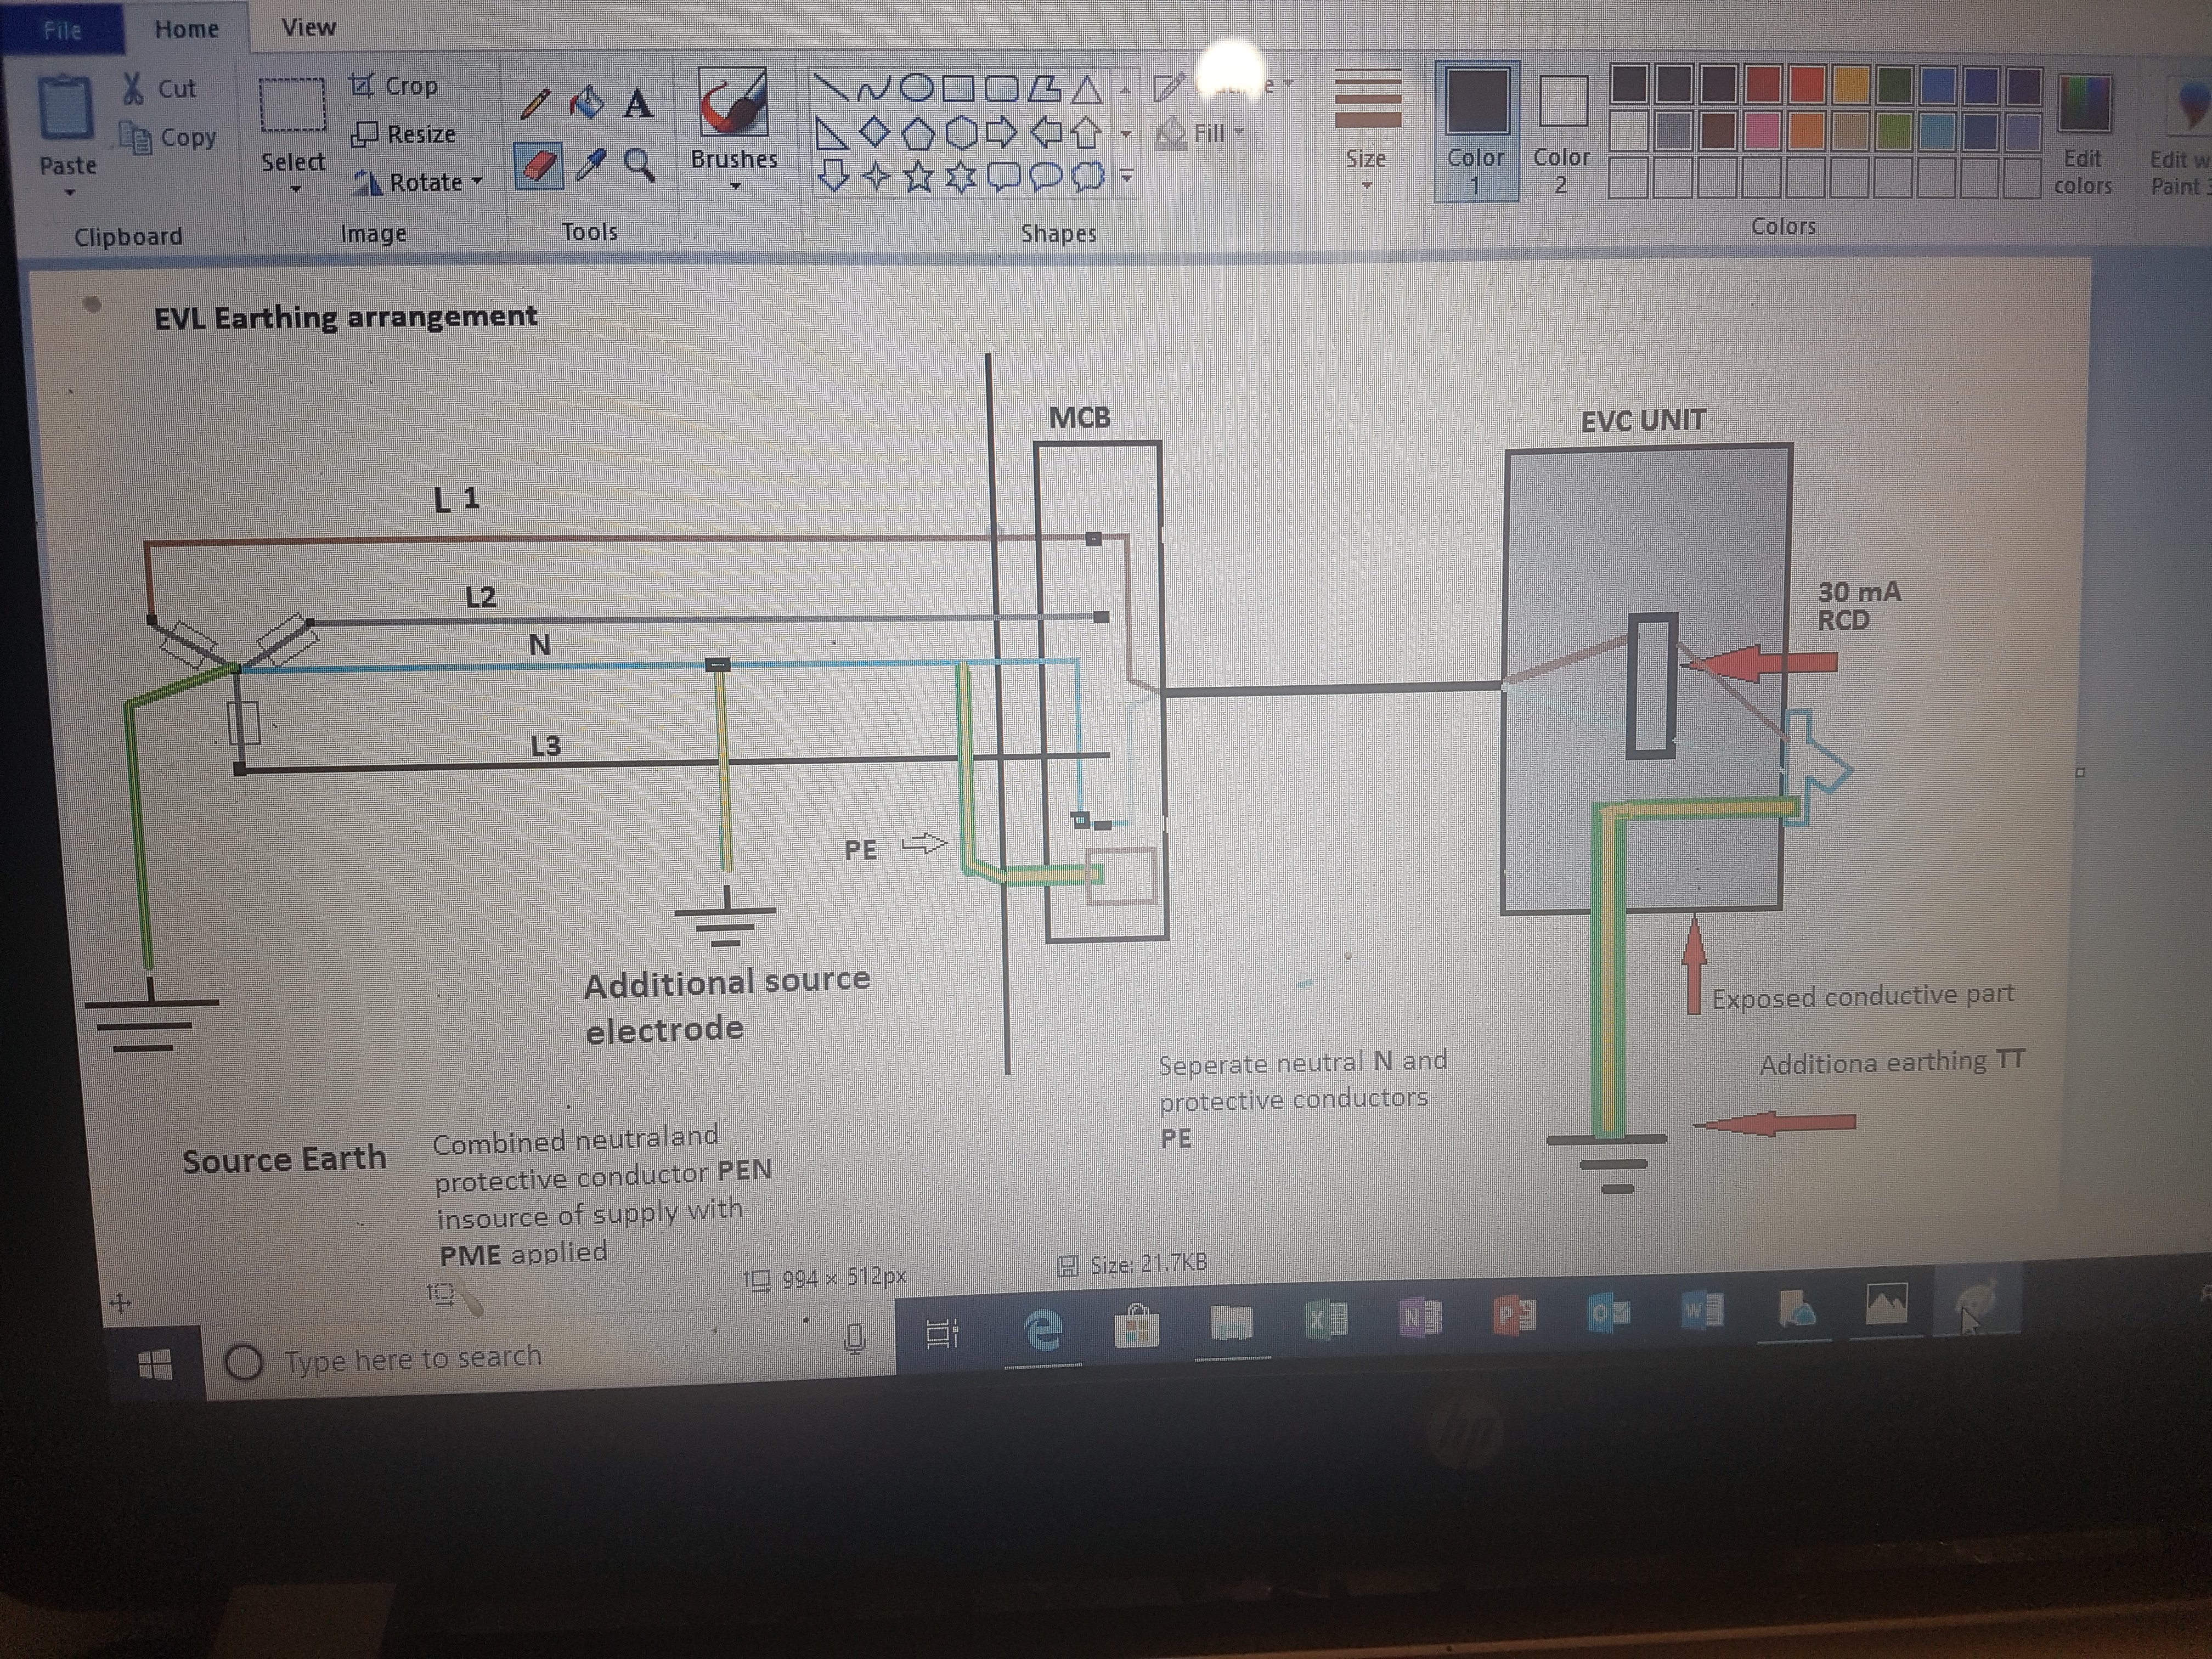Pick the pink color swatch
This screenshot has width=2212, height=1659.
click(1763, 131)
